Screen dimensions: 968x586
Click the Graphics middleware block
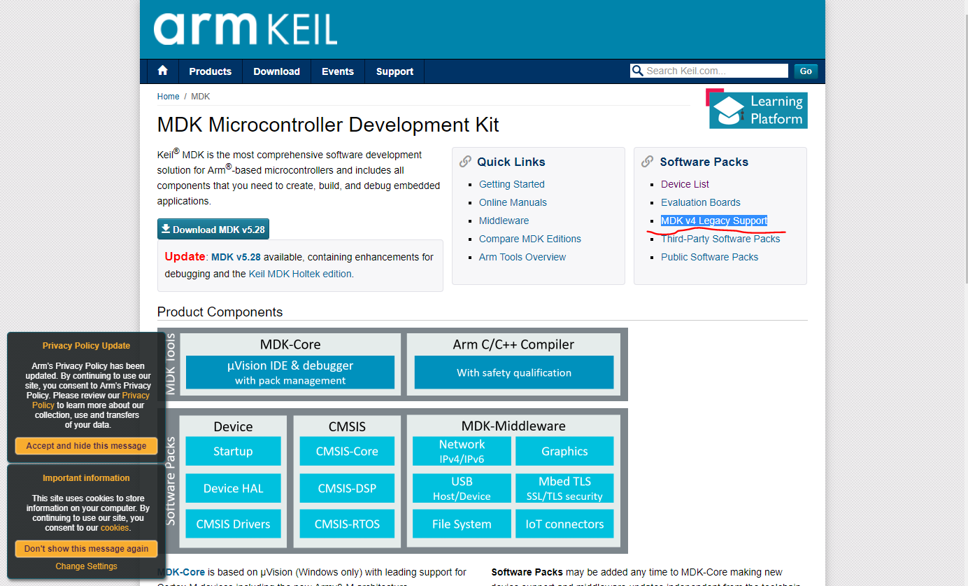pos(564,452)
